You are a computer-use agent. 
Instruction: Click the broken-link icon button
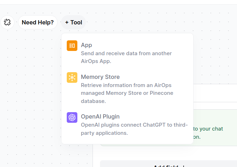click(x=7, y=22)
